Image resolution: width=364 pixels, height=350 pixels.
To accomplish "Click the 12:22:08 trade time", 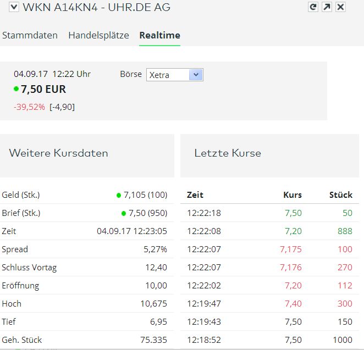I will (x=204, y=231).
